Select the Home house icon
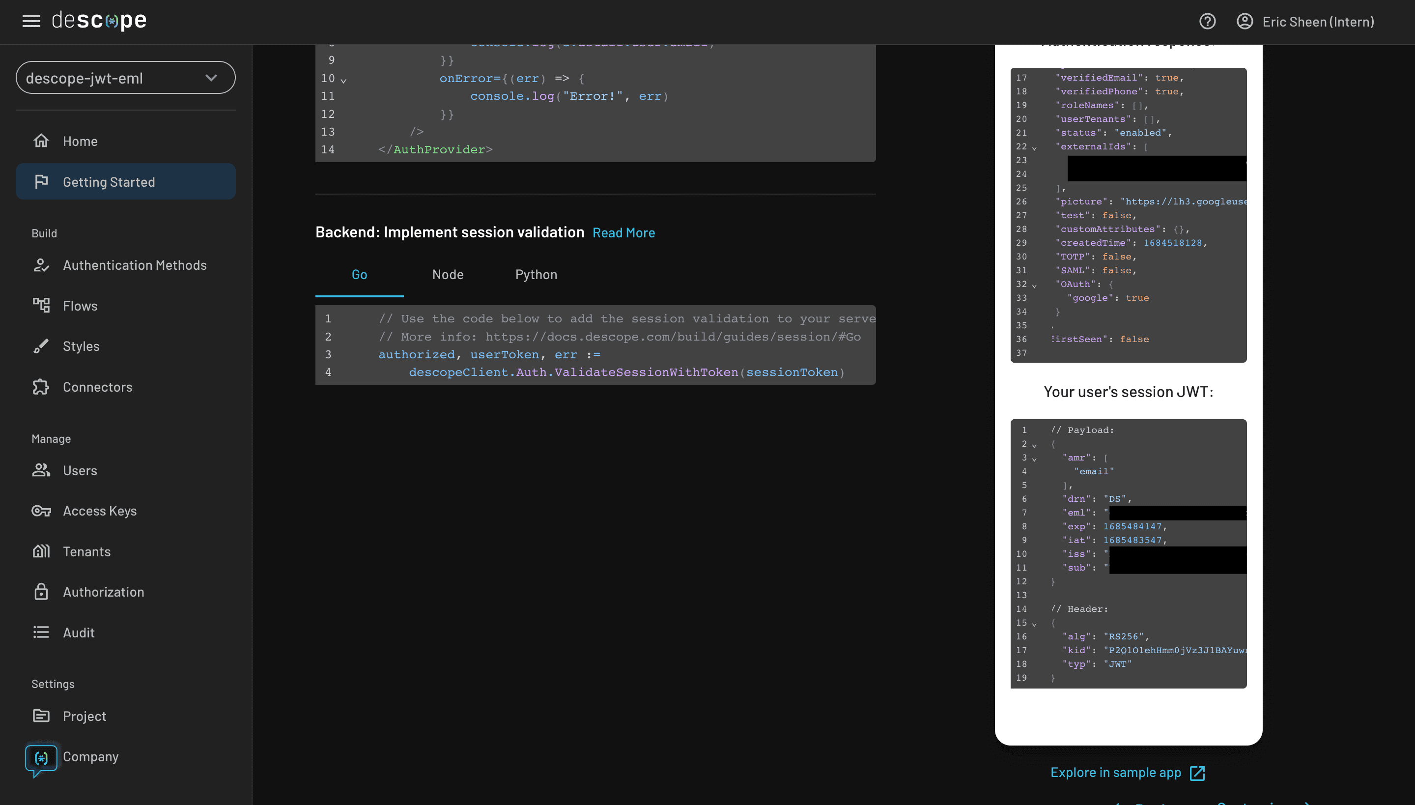This screenshot has width=1415, height=805. click(x=42, y=141)
